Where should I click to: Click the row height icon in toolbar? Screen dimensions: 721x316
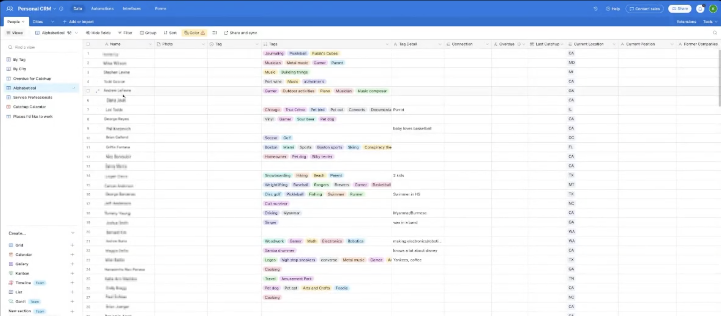(214, 33)
